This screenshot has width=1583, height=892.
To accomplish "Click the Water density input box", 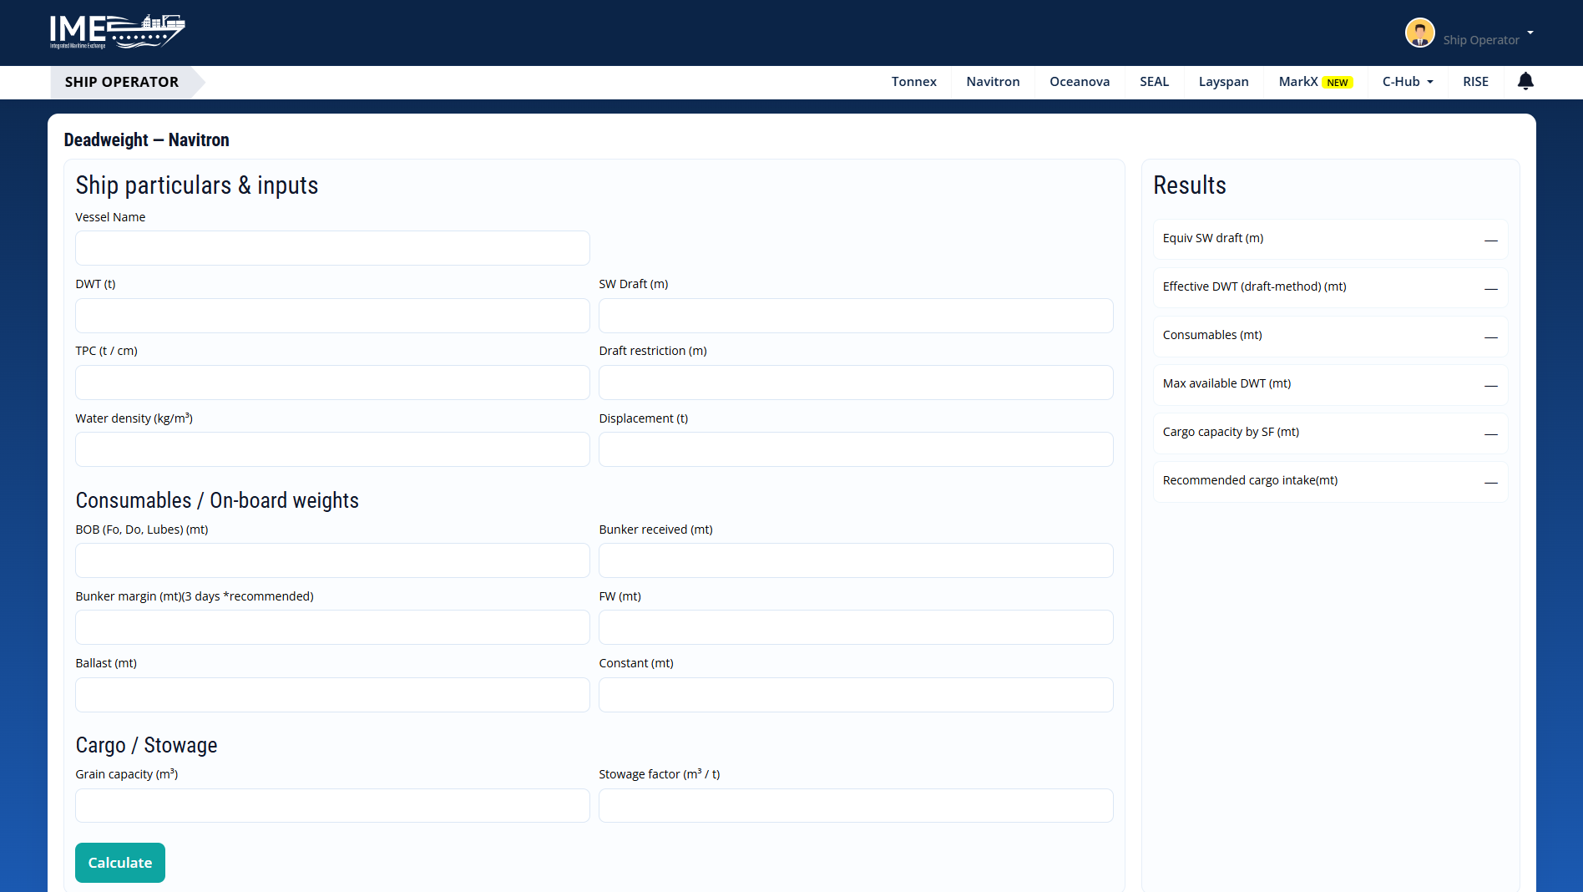I will pyautogui.click(x=332, y=449).
